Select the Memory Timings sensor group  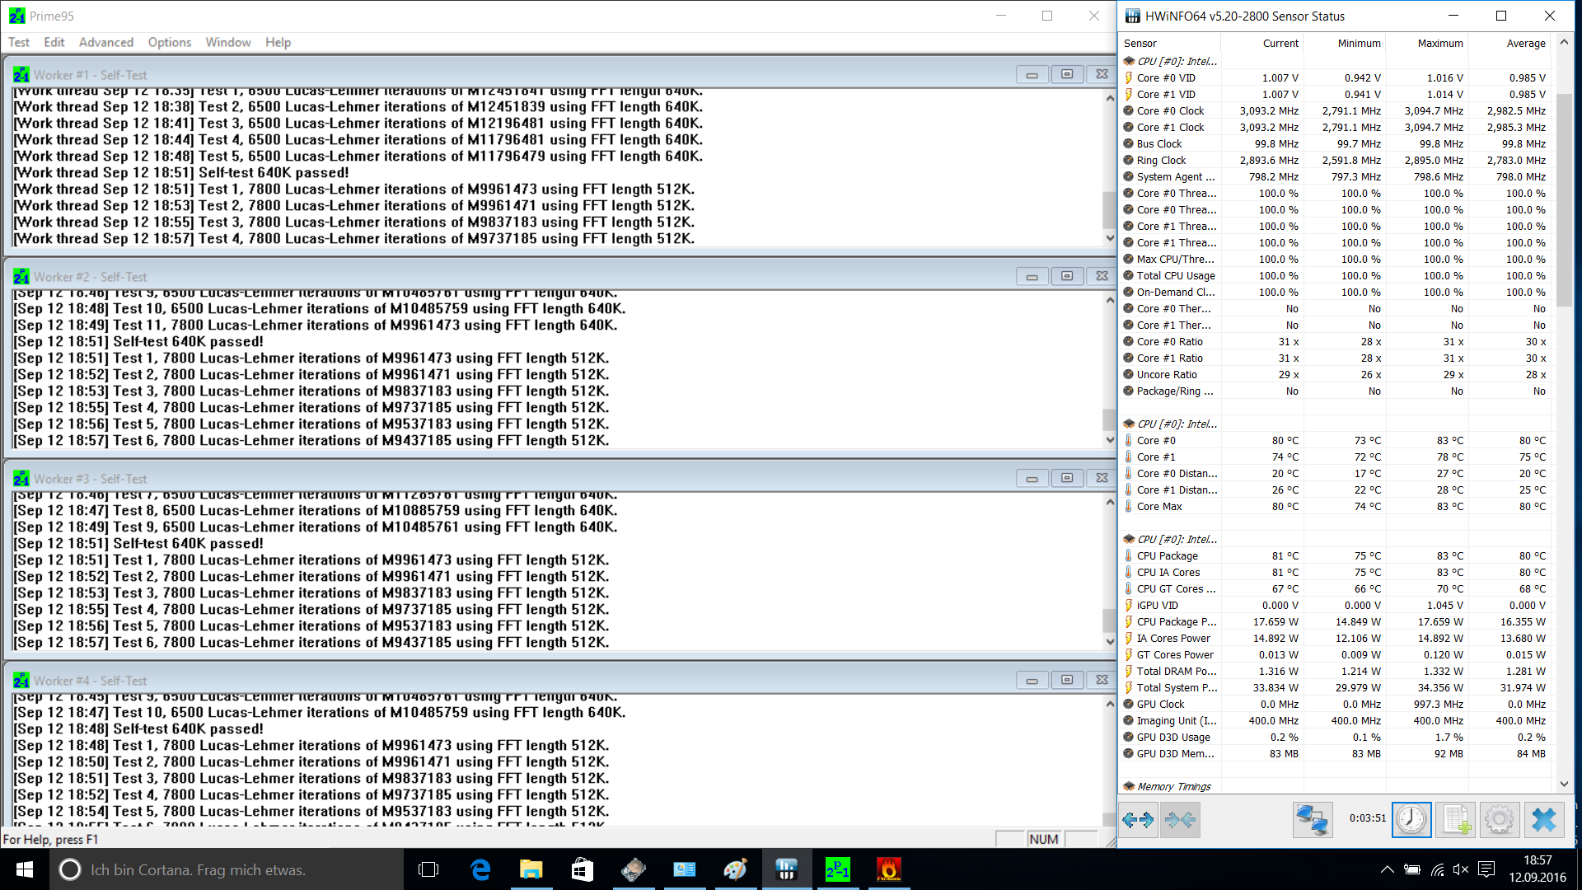tap(1173, 786)
